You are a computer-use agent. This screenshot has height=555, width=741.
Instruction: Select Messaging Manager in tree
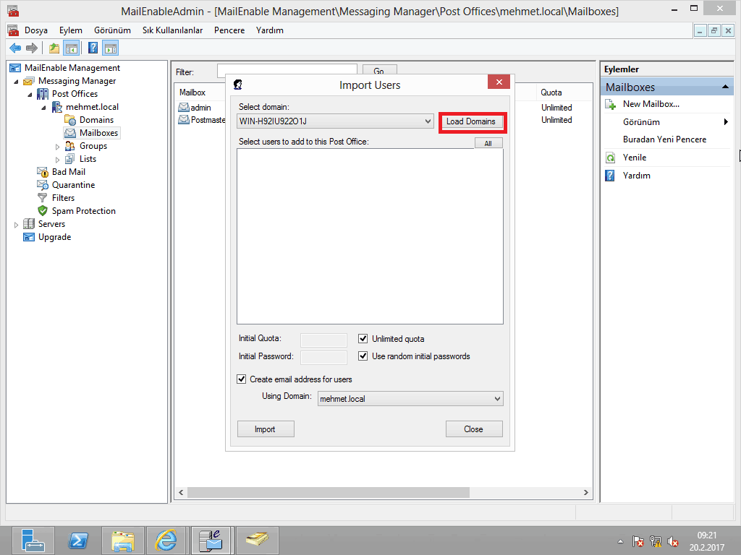click(x=77, y=81)
